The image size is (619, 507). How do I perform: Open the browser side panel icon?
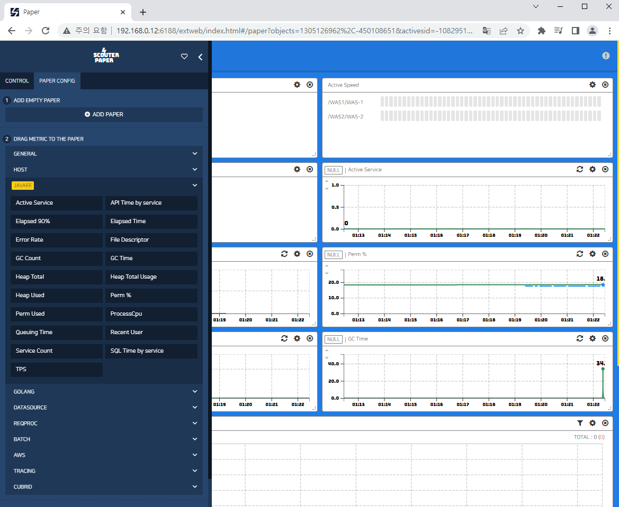click(x=575, y=31)
